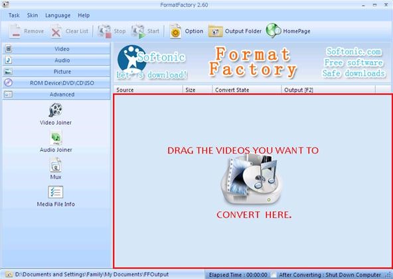Open the Task menu
This screenshot has width=393, height=279.
14,15
